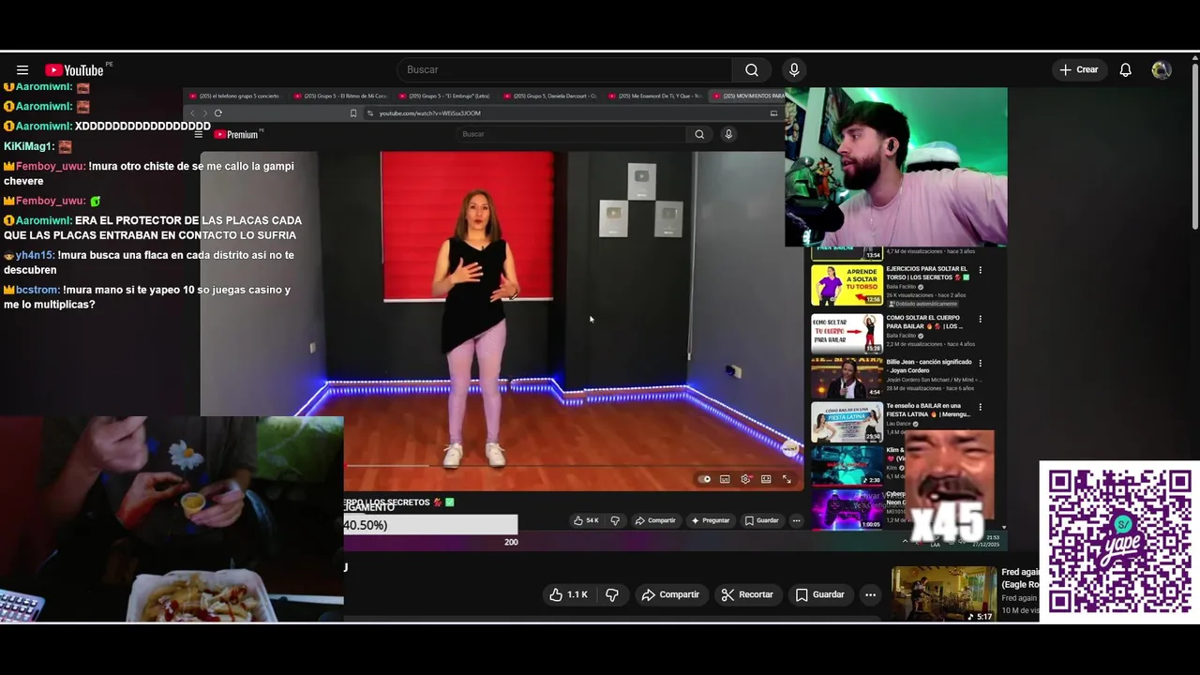Open the YouTube hamburger guide menu

point(22,70)
